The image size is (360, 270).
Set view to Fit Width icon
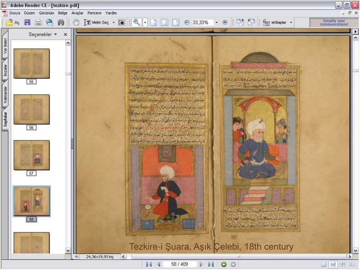pos(176,22)
